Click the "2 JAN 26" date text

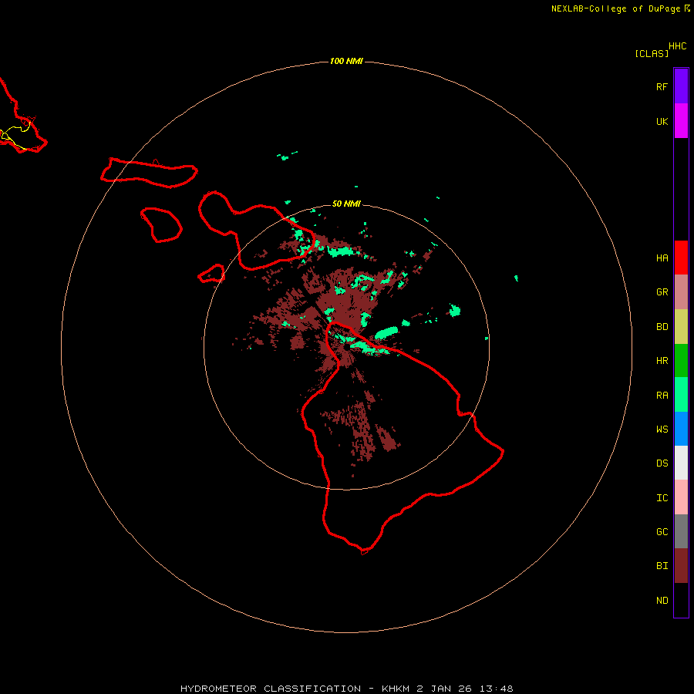point(444,689)
